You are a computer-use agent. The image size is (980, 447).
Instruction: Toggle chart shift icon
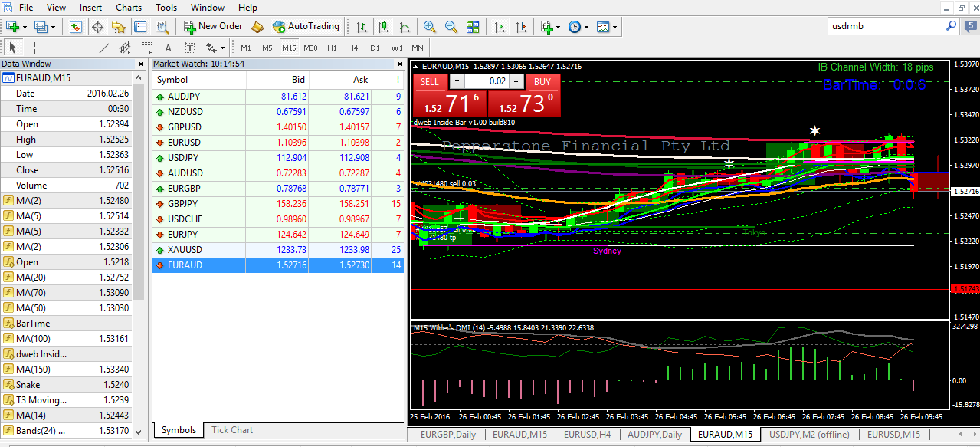521,26
